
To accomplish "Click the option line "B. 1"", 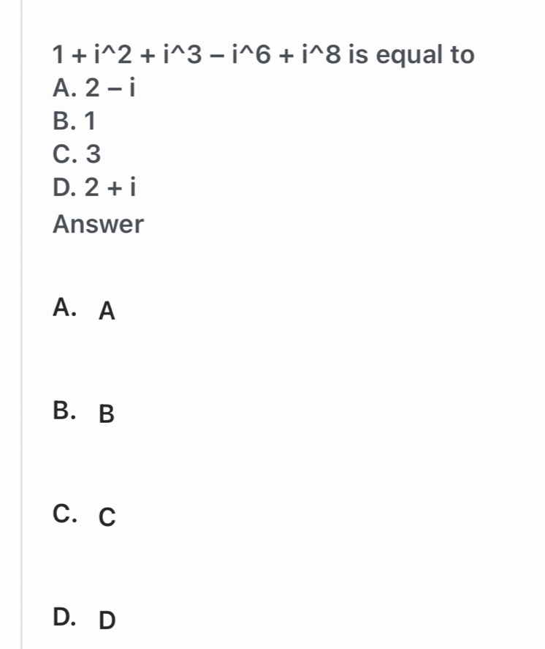I will pyautogui.click(x=75, y=121).
